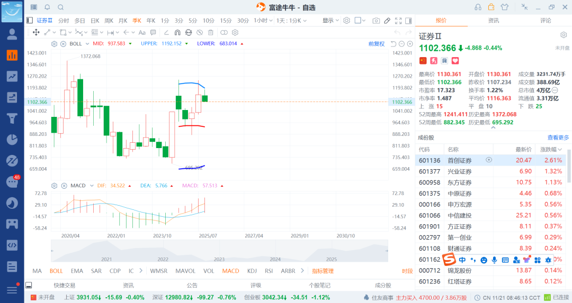Open the account profile icon in sidebar

click(x=12, y=34)
